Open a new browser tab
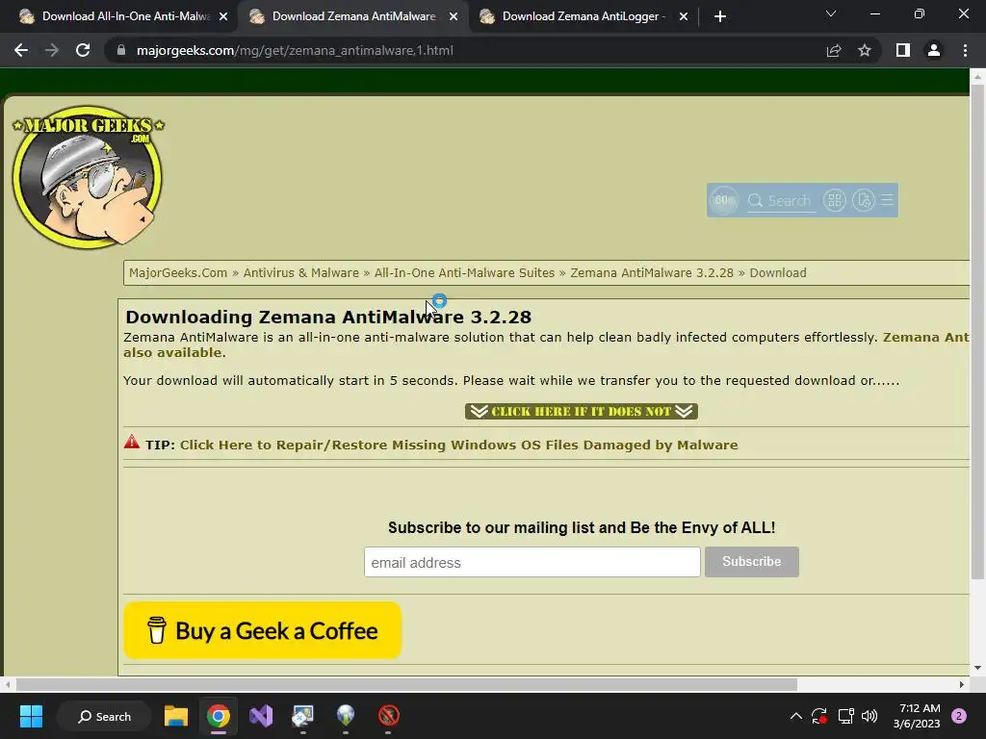 pyautogui.click(x=720, y=16)
